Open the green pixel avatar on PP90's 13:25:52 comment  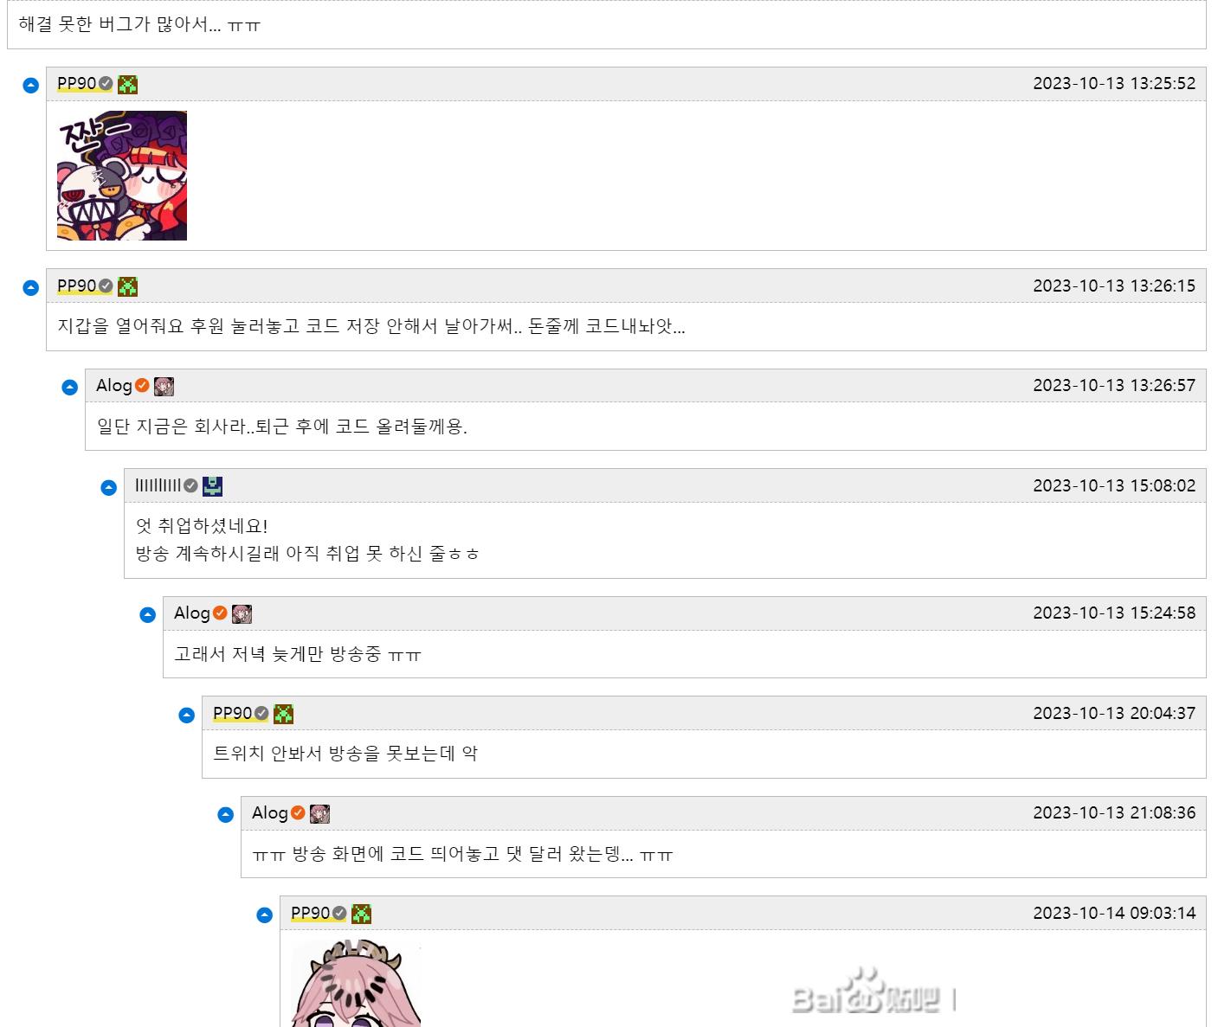point(128,85)
